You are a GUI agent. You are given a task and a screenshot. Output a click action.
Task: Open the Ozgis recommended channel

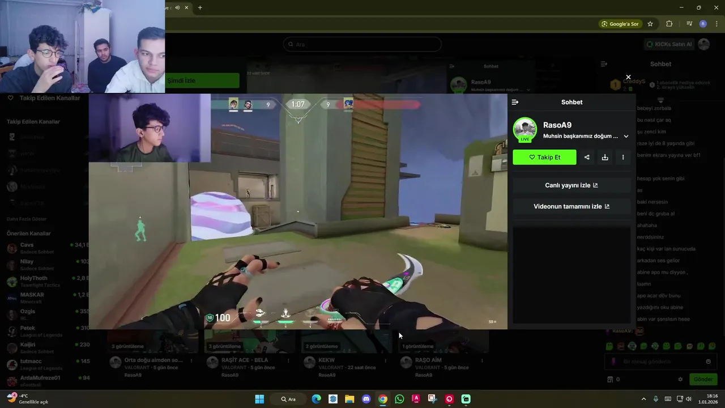point(48,314)
